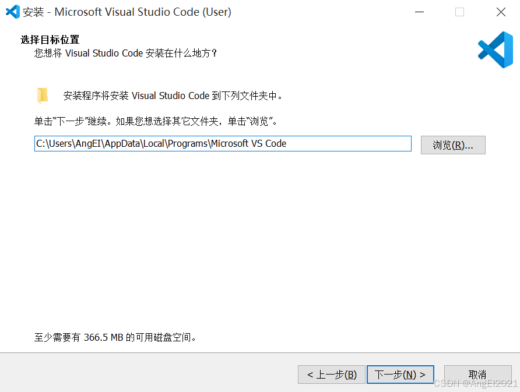This screenshot has height=392, width=520.
Task: Click the disabled maximize button
Action: pos(459,12)
